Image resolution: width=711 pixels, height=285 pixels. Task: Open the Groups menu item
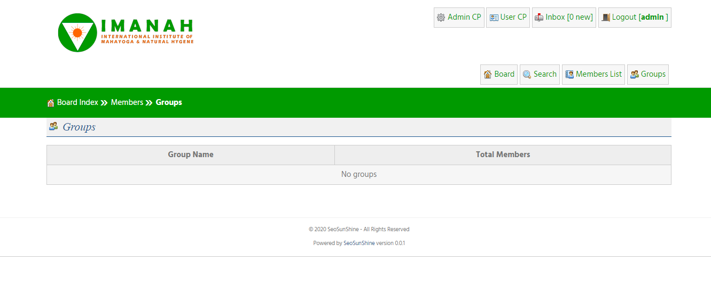click(x=648, y=75)
